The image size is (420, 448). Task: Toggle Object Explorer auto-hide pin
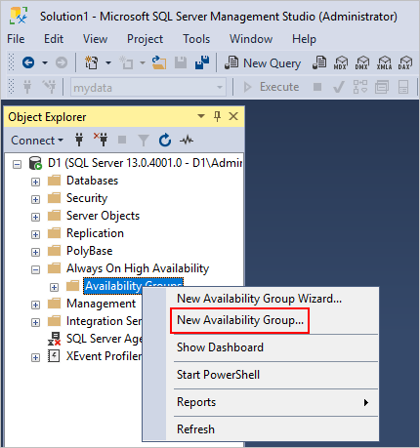217,116
